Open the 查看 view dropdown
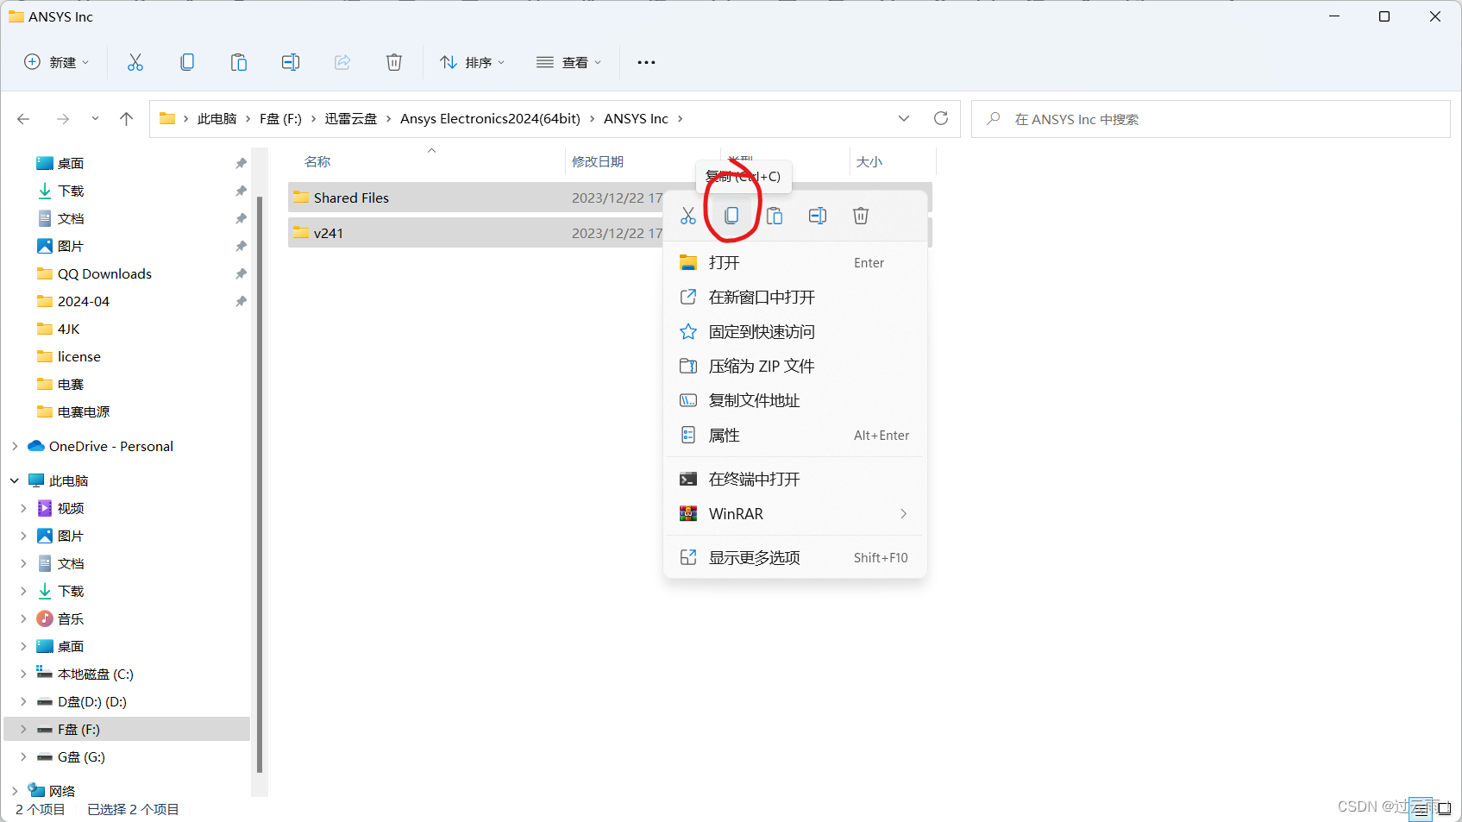This screenshot has height=822, width=1462. (x=568, y=61)
